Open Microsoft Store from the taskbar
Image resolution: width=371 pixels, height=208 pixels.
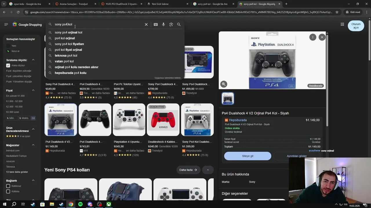[x=42, y=204]
